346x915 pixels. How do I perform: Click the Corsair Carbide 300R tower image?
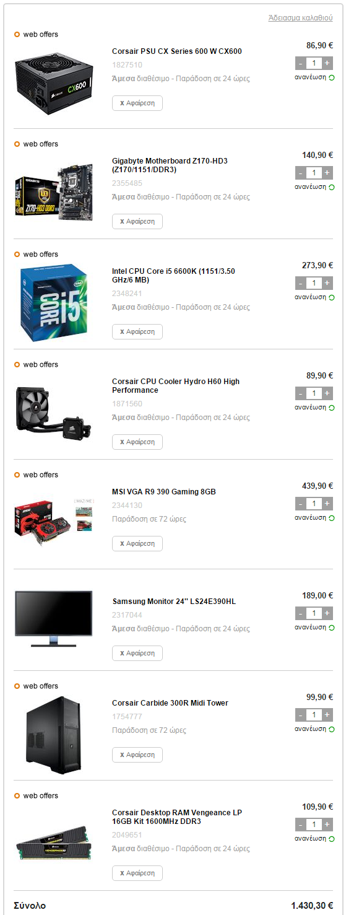54,735
